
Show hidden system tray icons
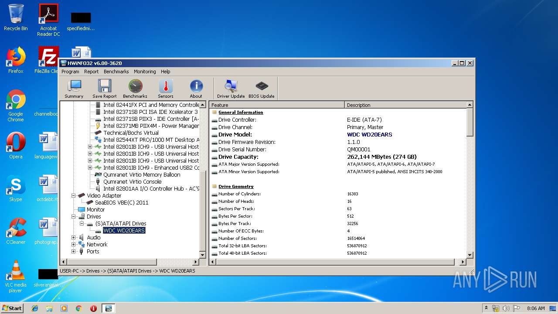(x=486, y=308)
